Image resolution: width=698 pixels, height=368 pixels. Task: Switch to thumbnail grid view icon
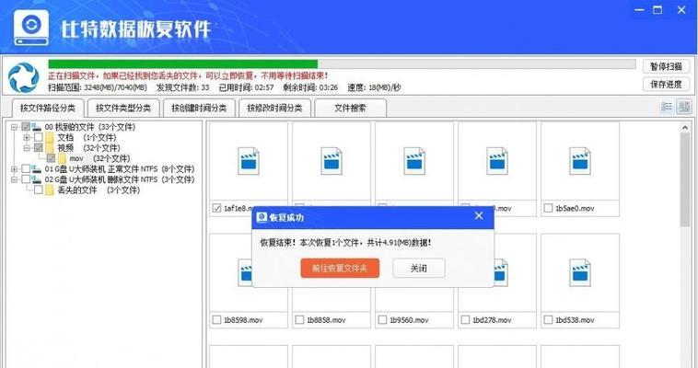pos(684,107)
